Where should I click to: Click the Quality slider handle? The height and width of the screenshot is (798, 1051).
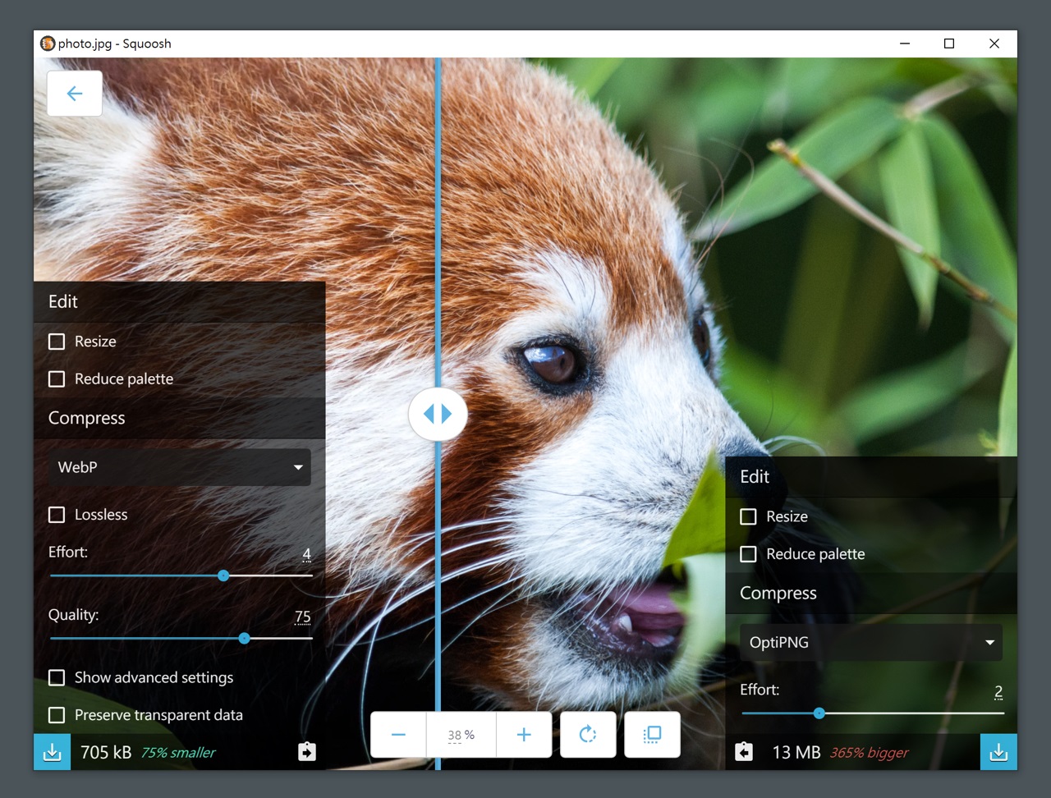[245, 638]
